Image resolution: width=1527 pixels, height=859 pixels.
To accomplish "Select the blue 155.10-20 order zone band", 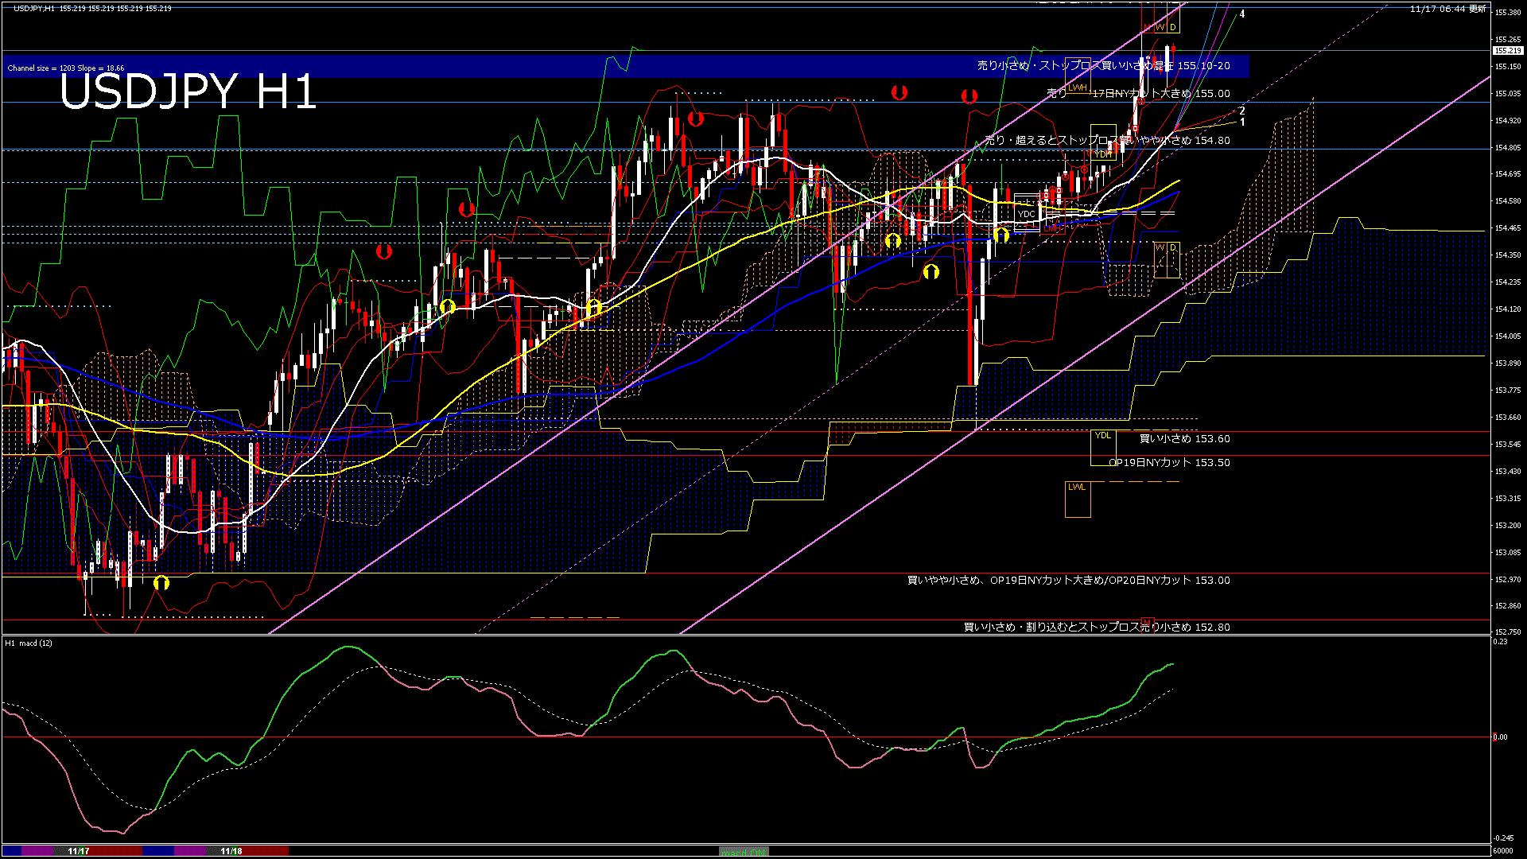I will click(477, 66).
